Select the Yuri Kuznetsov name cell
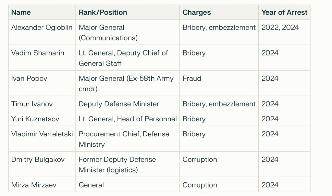The height and width of the screenshot is (196, 332). (35, 119)
